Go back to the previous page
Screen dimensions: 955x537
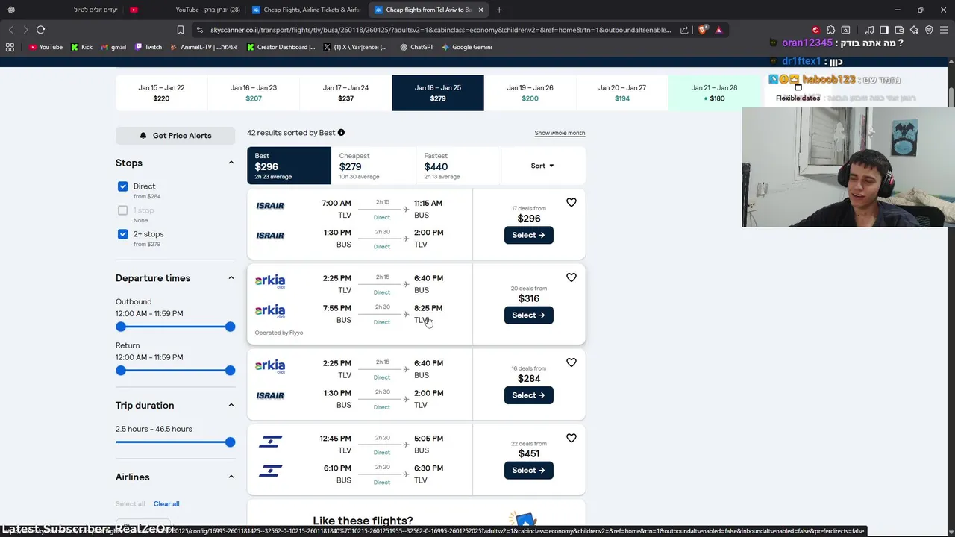click(x=10, y=30)
